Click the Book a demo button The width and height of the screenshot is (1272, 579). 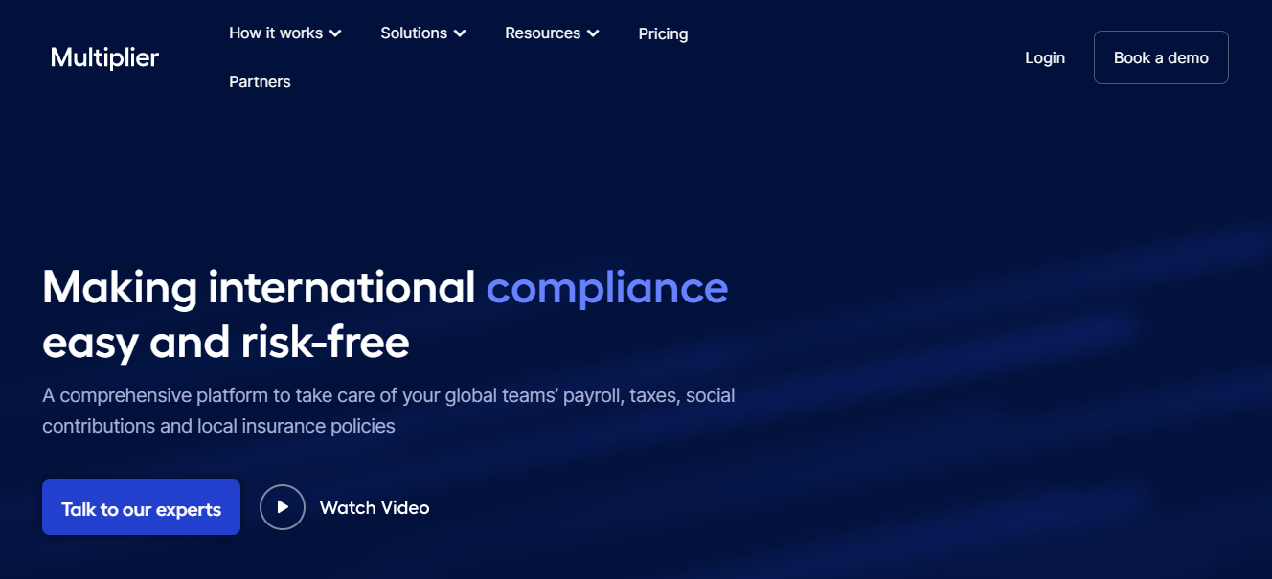coord(1161,57)
